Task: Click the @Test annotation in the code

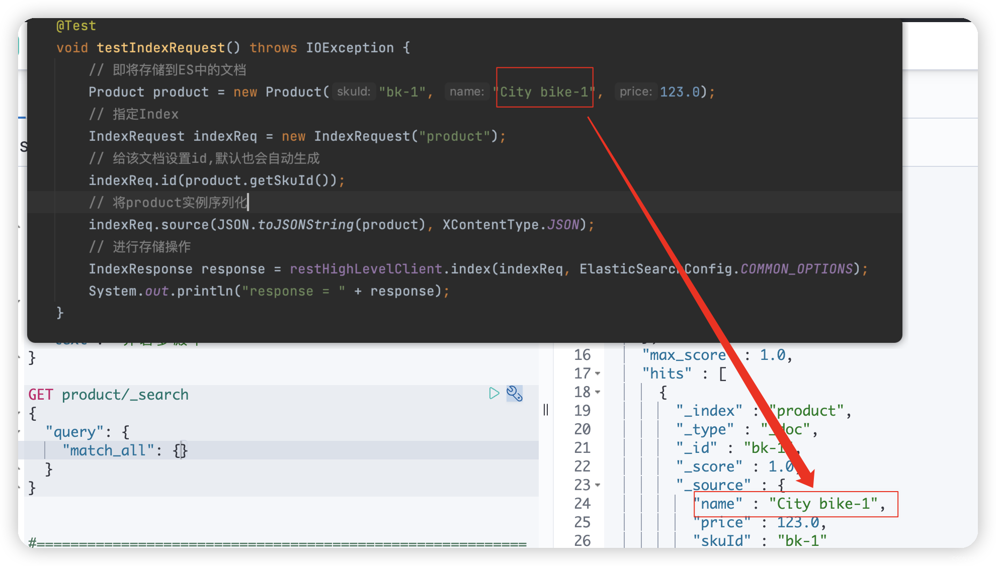Action: tap(76, 26)
